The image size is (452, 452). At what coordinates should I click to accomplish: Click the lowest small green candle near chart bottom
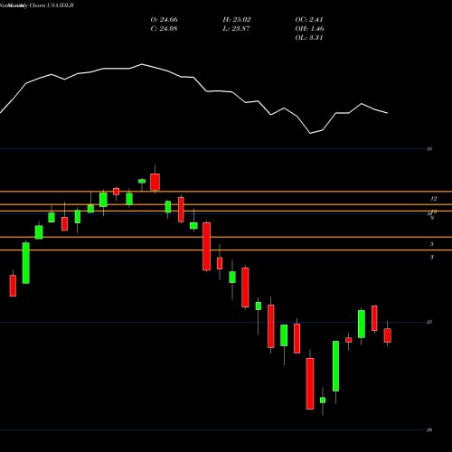[x=323, y=400]
